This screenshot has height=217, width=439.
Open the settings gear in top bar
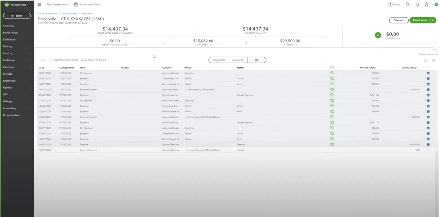[x=427, y=4]
